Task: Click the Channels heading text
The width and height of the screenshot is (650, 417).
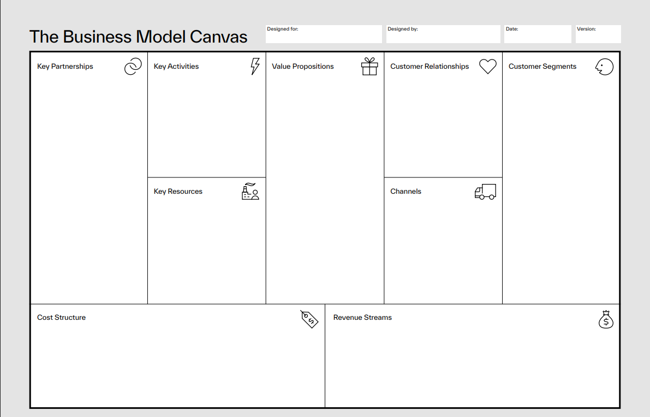Action: tap(405, 192)
